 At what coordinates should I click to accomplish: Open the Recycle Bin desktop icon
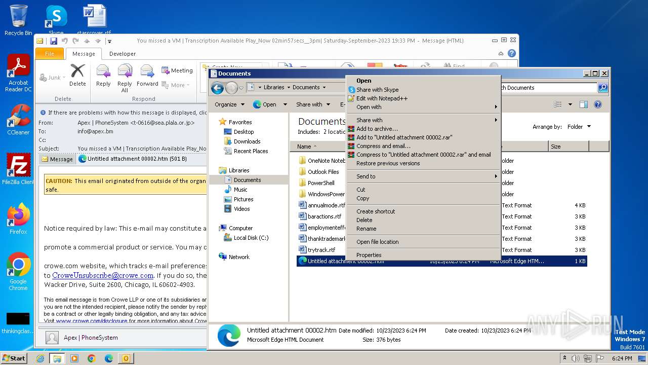pos(18,20)
